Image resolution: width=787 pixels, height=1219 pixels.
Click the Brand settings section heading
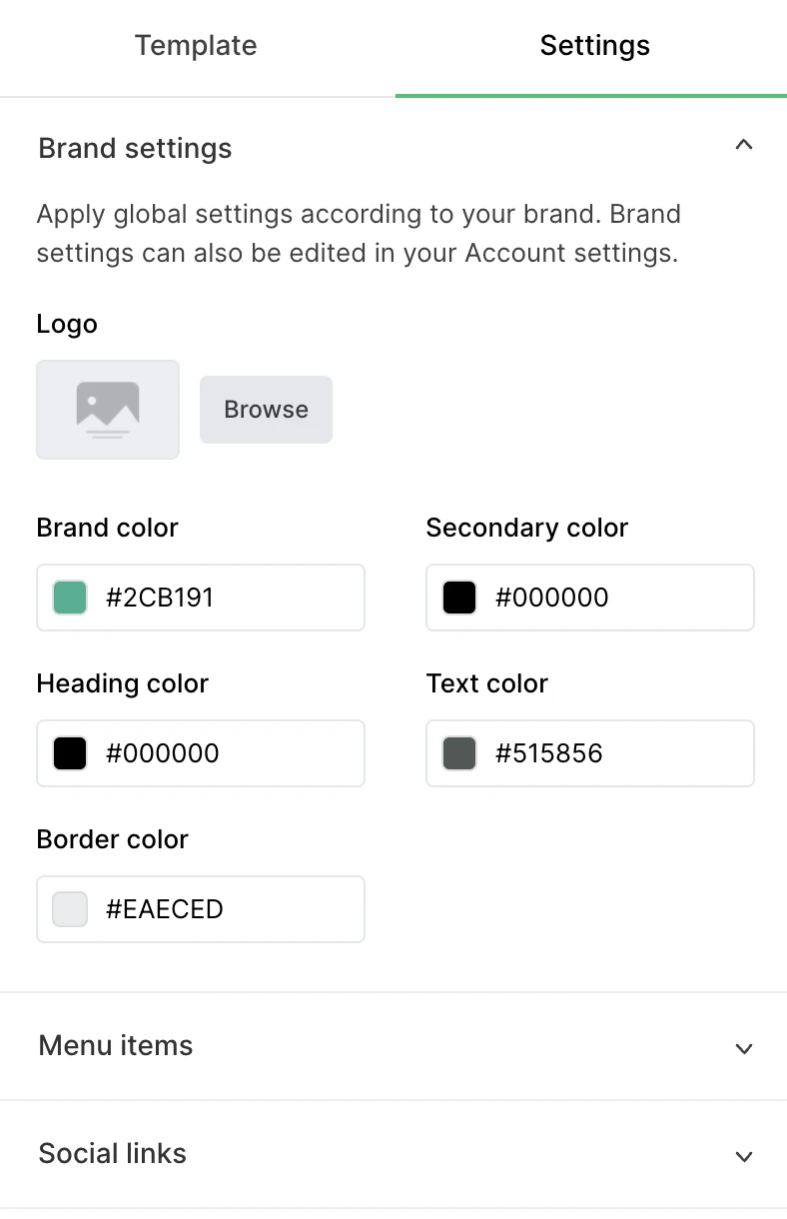coord(135,149)
